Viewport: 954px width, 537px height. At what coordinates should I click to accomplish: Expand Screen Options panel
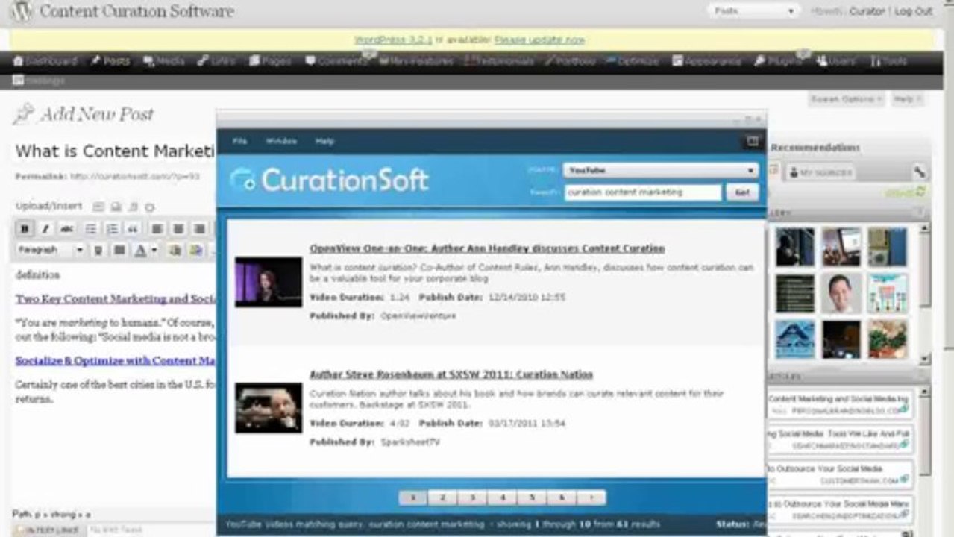tap(846, 99)
